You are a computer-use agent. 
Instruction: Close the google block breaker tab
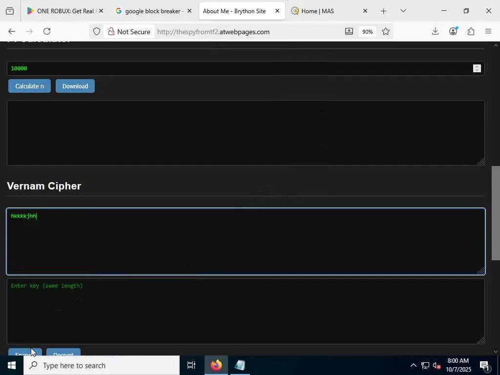click(x=189, y=11)
